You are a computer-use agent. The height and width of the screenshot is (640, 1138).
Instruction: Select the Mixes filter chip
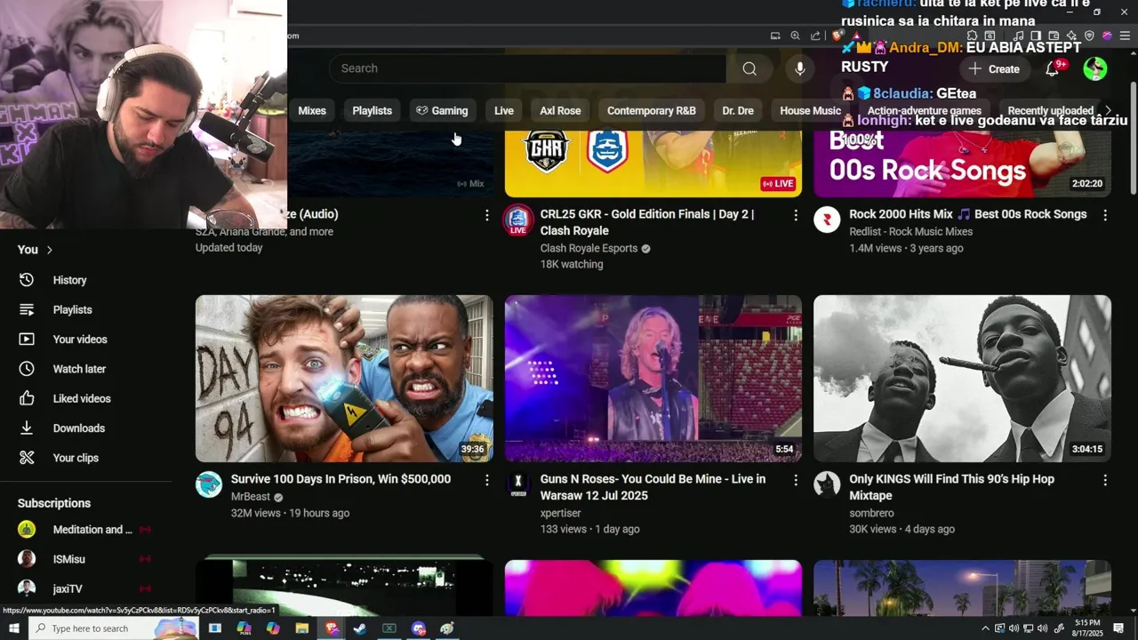coord(312,111)
